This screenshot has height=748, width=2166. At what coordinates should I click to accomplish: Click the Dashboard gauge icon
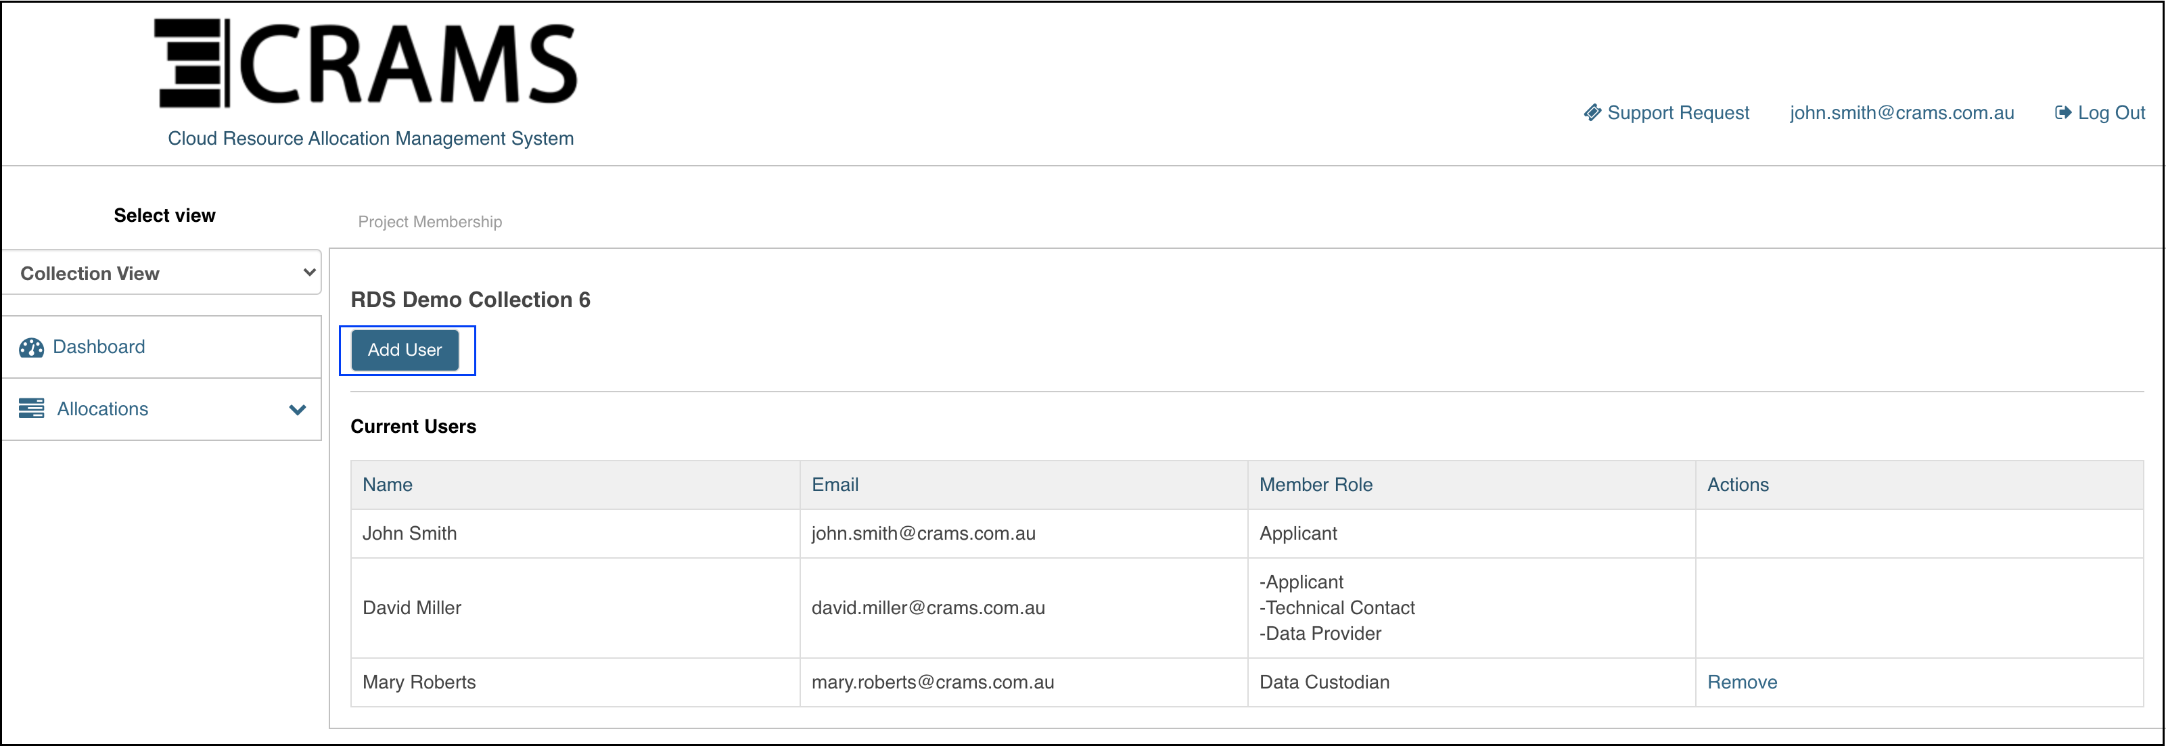32,347
